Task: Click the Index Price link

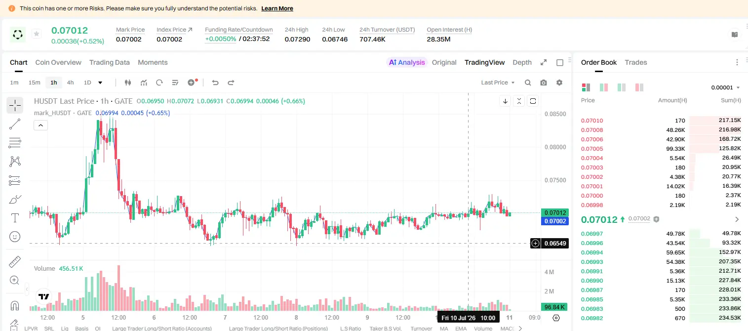Action: click(174, 30)
